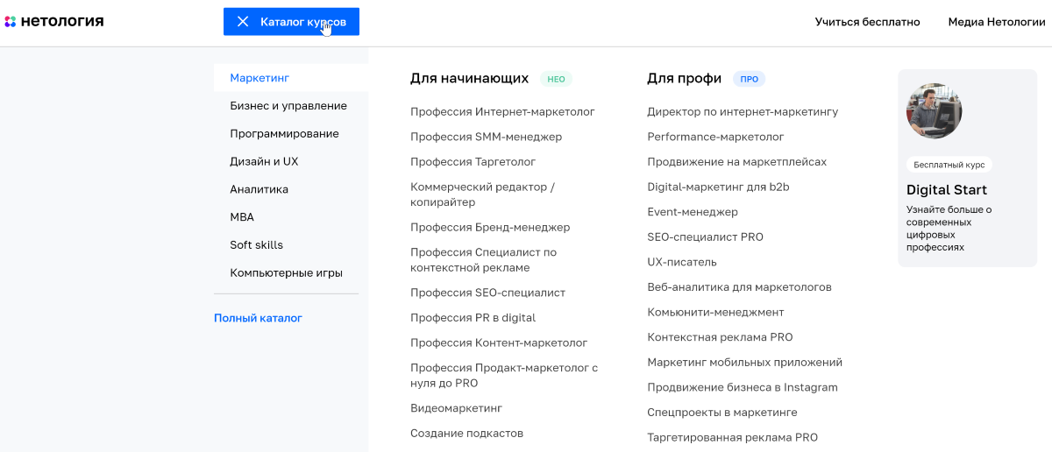The image size is (1052, 452).
Task: Open Продвижение бизнеса в Instagram course
Action: coord(743,387)
